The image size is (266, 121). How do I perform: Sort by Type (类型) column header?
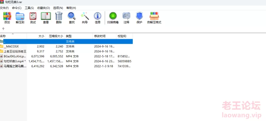click(78, 36)
